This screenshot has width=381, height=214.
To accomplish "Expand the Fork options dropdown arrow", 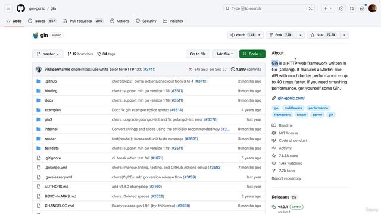I will [300, 35].
